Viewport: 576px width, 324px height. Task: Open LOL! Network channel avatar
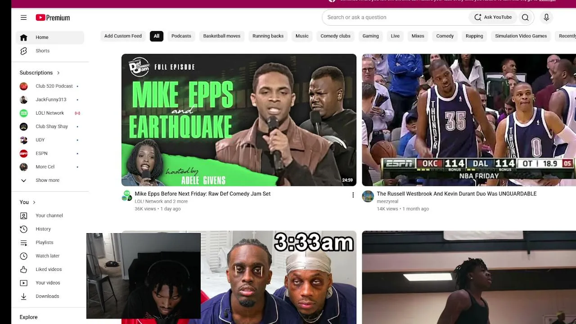[24, 113]
